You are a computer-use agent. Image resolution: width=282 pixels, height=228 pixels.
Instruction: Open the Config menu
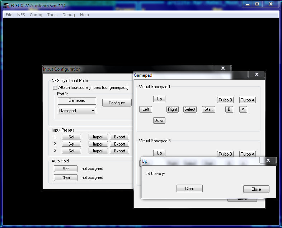[x=36, y=15]
